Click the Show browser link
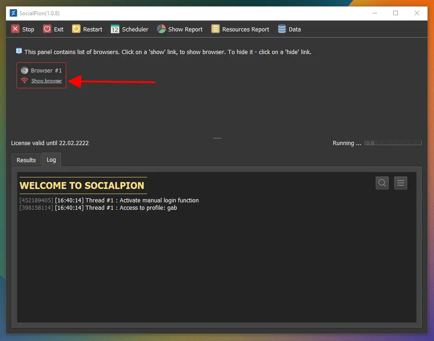Viewport: 434px width, 341px height. pyautogui.click(x=47, y=81)
